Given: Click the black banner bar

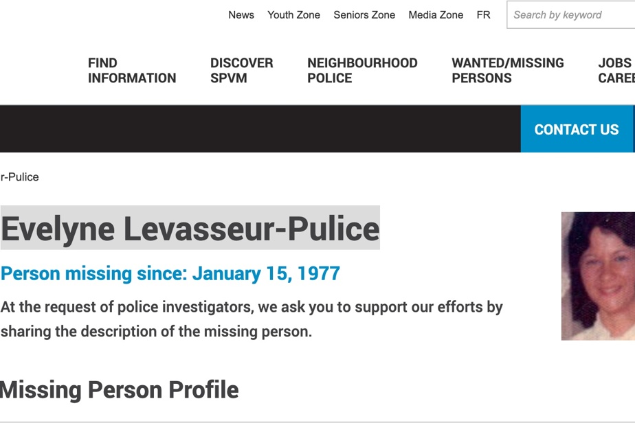Looking at the screenshot, I should [260, 129].
